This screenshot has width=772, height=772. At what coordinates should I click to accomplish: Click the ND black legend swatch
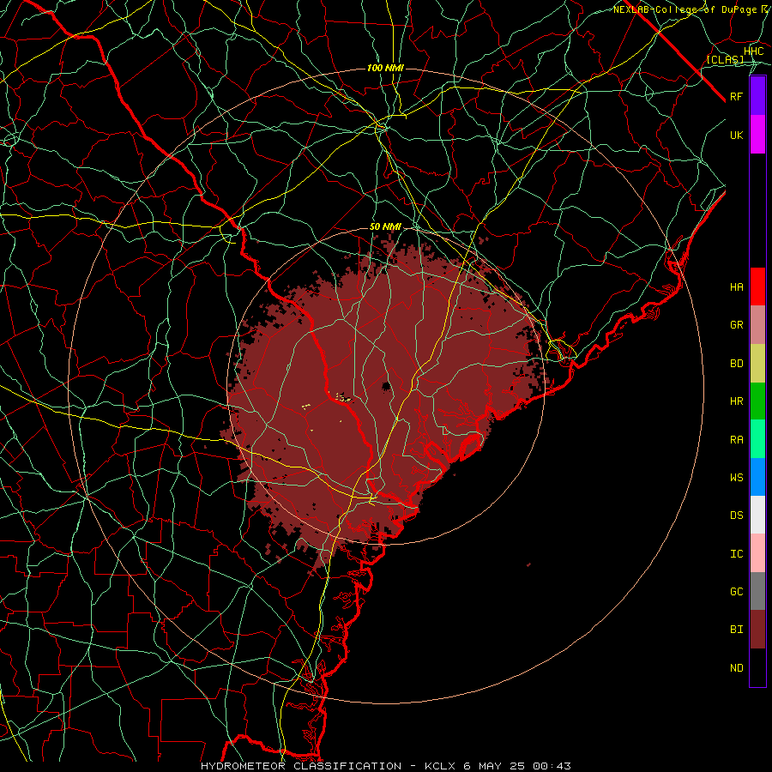(x=757, y=667)
